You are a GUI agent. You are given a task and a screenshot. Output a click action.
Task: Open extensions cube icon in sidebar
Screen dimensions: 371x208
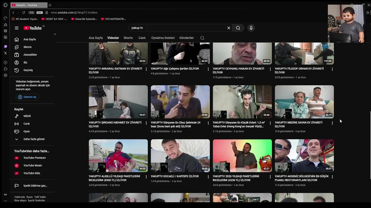[5, 69]
